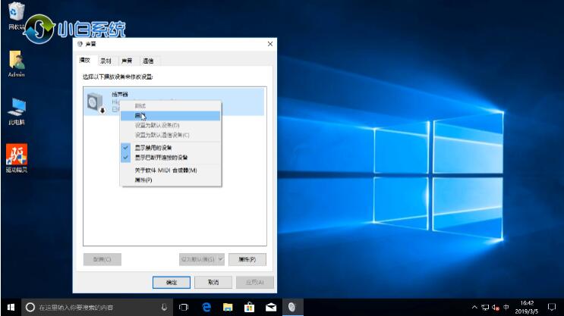The image size is (564, 316).
Task: Open File Explorer from the taskbar
Action: tap(228, 308)
